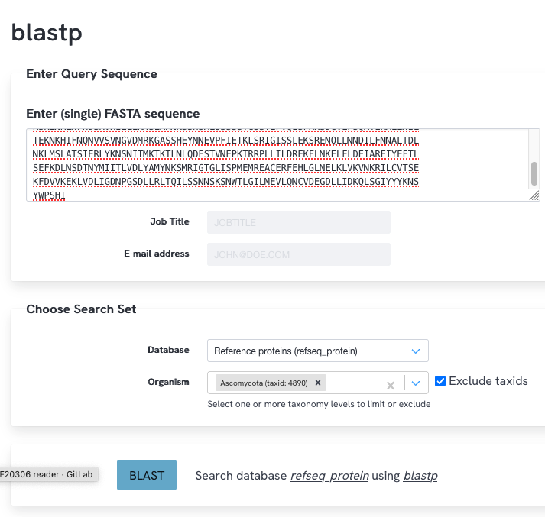Expand the Organism dropdown chevron

click(x=416, y=383)
